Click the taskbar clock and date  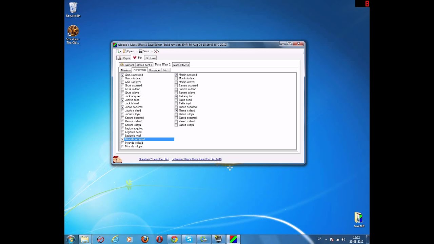tap(356, 239)
